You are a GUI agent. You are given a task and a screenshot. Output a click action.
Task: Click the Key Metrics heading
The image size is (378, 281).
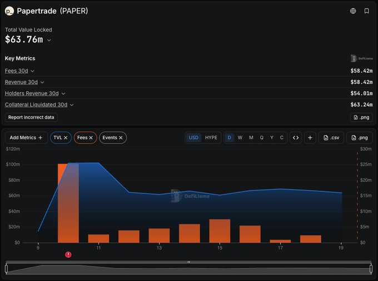click(x=20, y=58)
